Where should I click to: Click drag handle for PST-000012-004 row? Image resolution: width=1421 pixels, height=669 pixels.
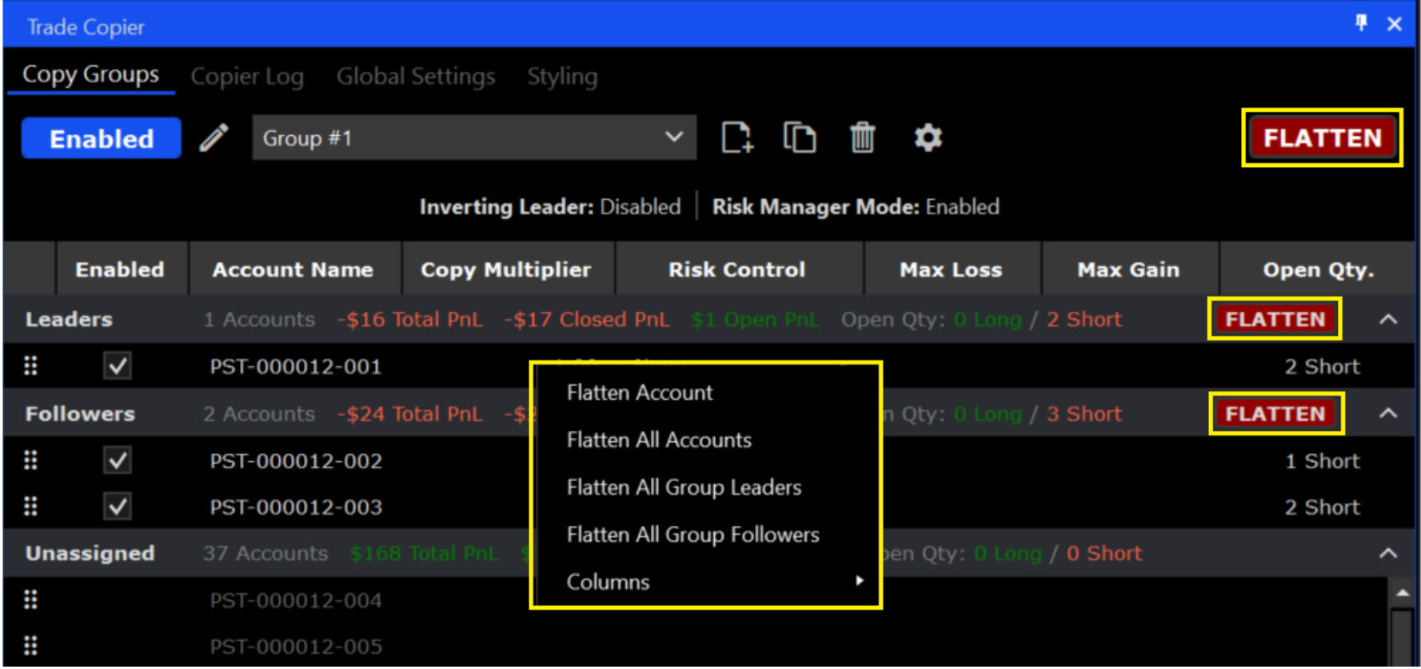tap(30, 600)
